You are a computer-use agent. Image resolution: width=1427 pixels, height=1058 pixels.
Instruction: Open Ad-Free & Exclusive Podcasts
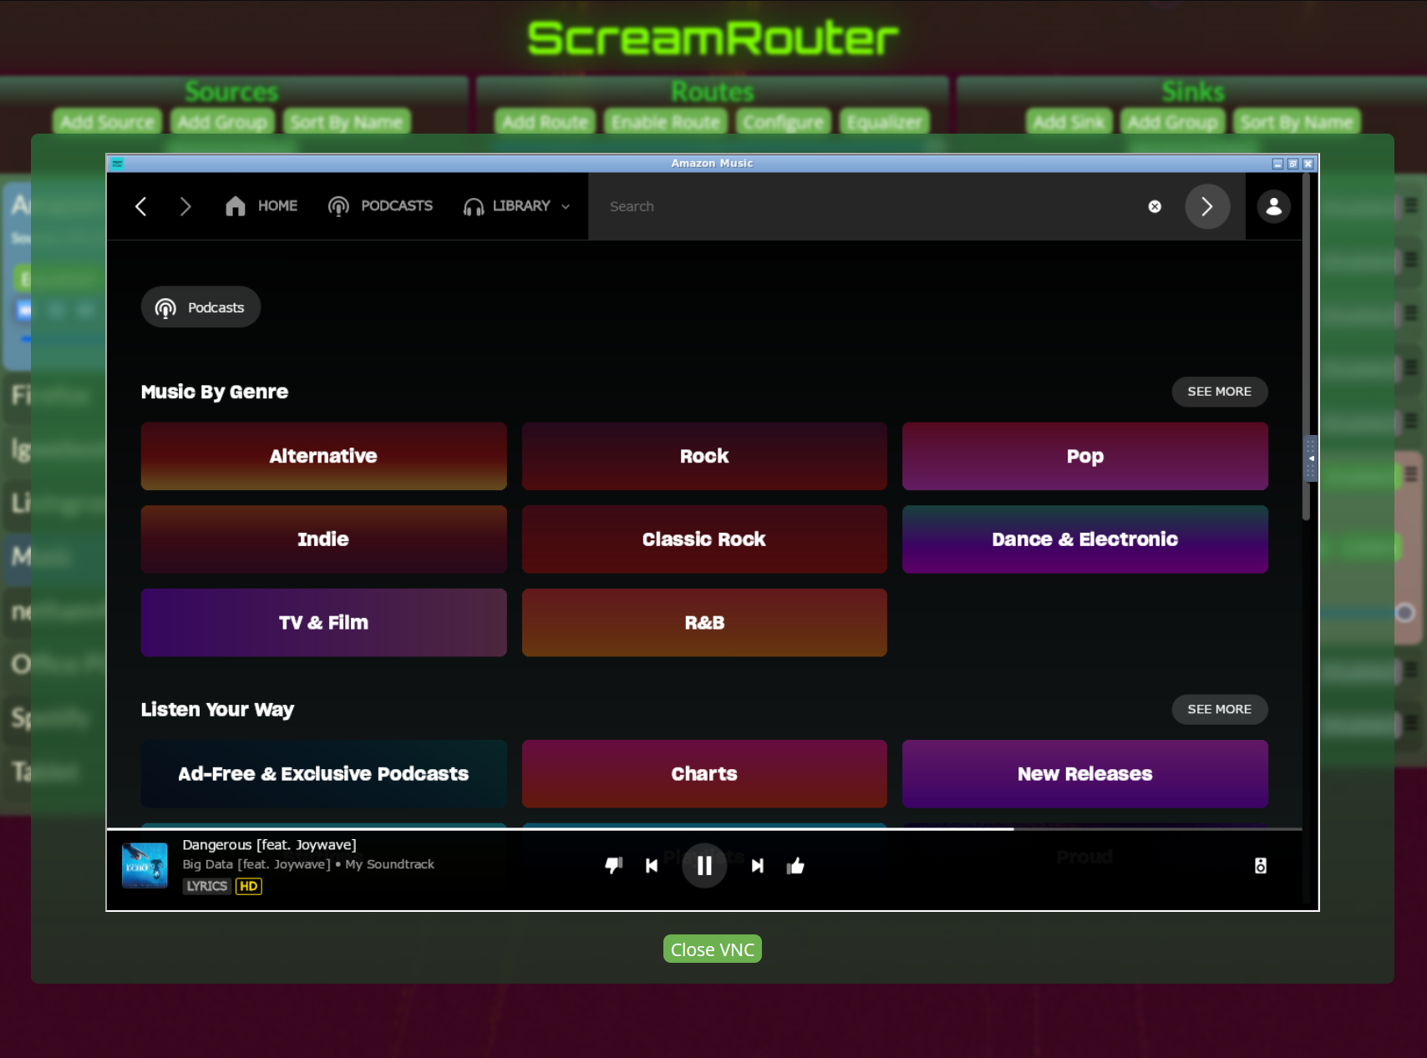click(x=323, y=774)
